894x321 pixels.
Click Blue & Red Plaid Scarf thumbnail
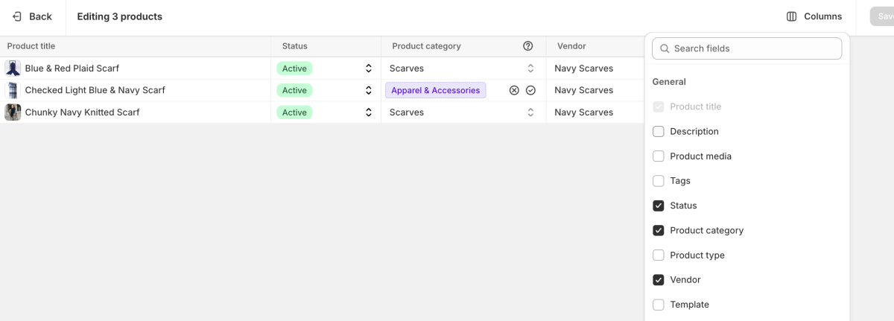click(13, 69)
